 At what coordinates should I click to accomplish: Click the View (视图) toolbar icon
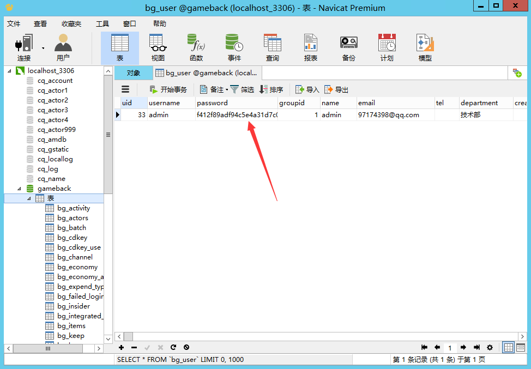coord(158,47)
